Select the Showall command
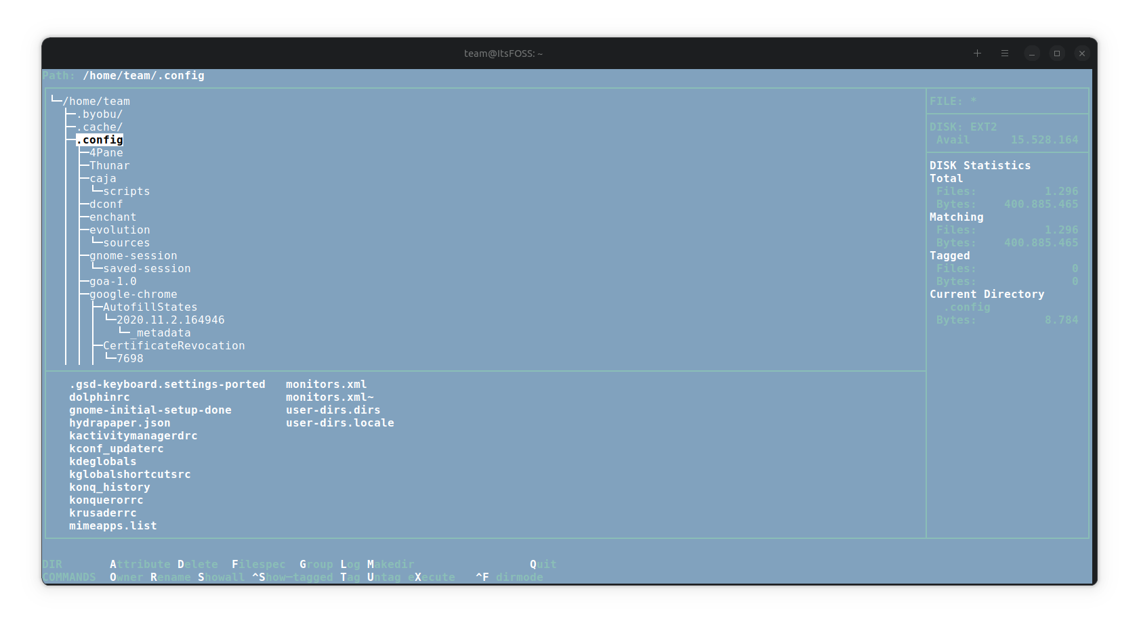The image size is (1139, 631). tap(222, 577)
